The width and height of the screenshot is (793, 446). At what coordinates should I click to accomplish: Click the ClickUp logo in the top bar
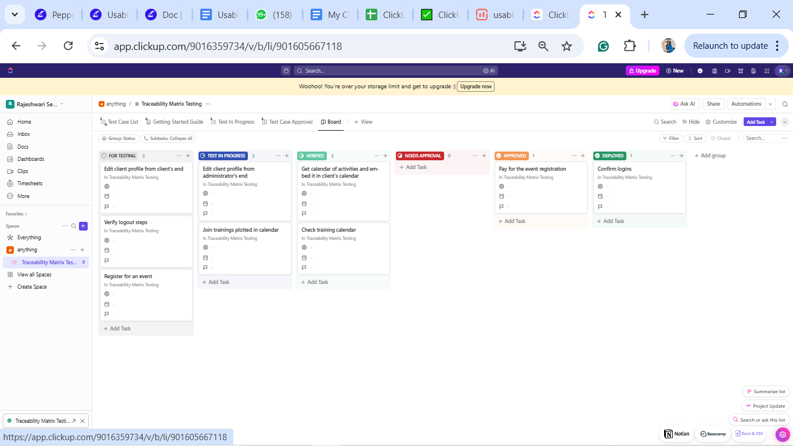pyautogui.click(x=10, y=70)
